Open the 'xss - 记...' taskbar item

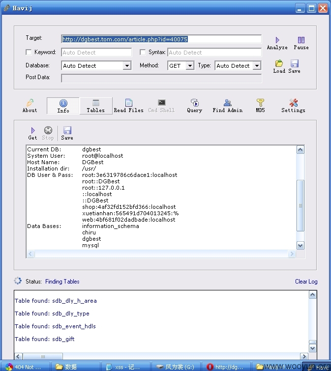pyautogui.click(x=126, y=367)
